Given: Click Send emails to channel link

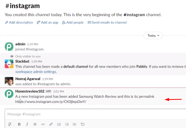Looking at the screenshot, I should coord(107,23).
